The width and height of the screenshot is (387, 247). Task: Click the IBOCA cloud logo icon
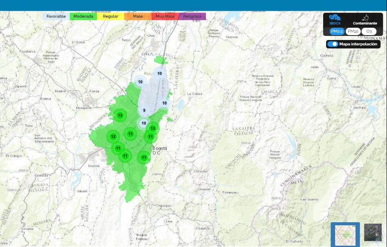click(x=335, y=18)
